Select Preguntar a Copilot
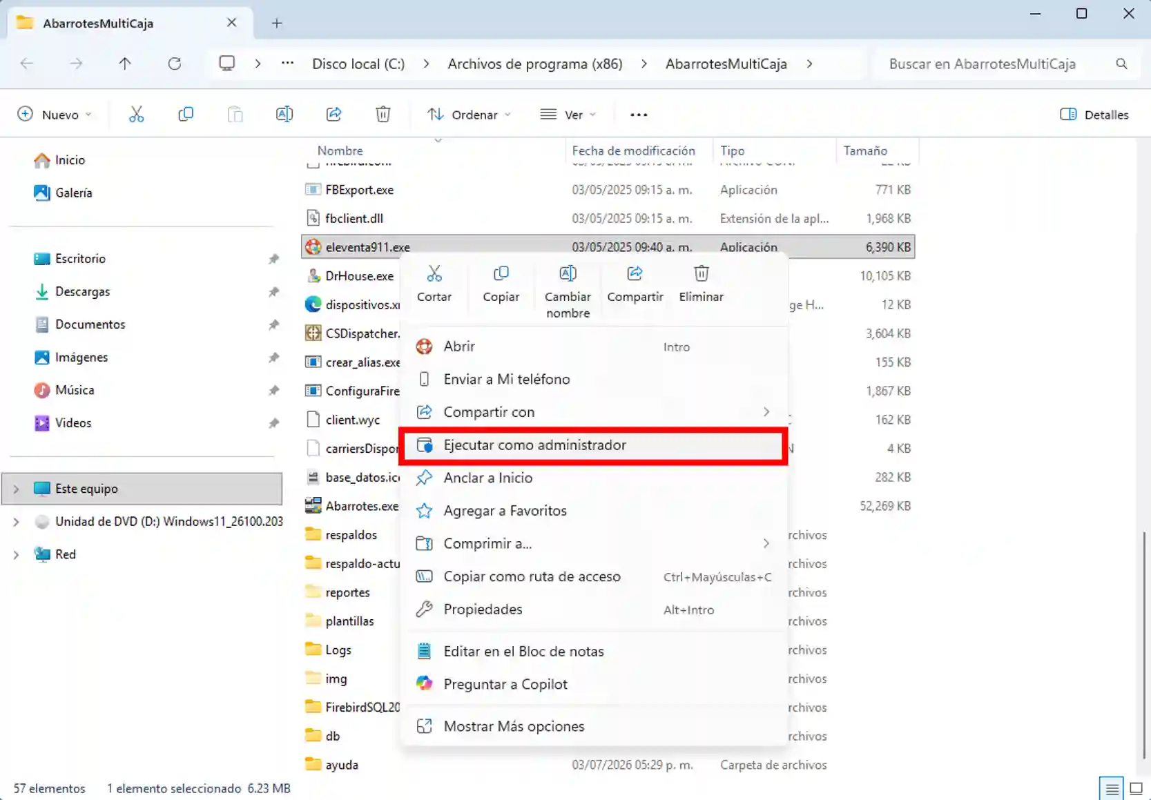Image resolution: width=1151 pixels, height=800 pixels. (593, 684)
